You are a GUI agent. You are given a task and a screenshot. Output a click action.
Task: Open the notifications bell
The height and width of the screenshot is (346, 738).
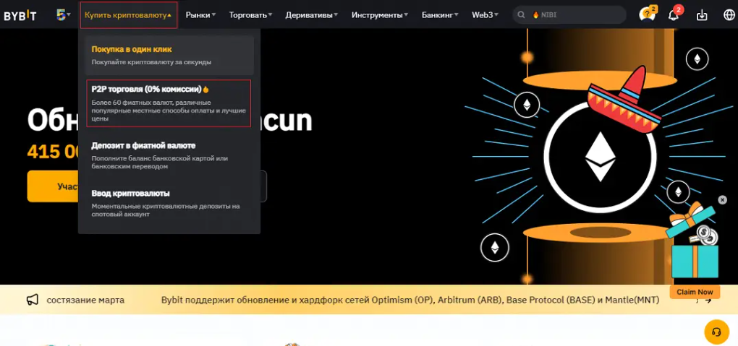pos(674,14)
